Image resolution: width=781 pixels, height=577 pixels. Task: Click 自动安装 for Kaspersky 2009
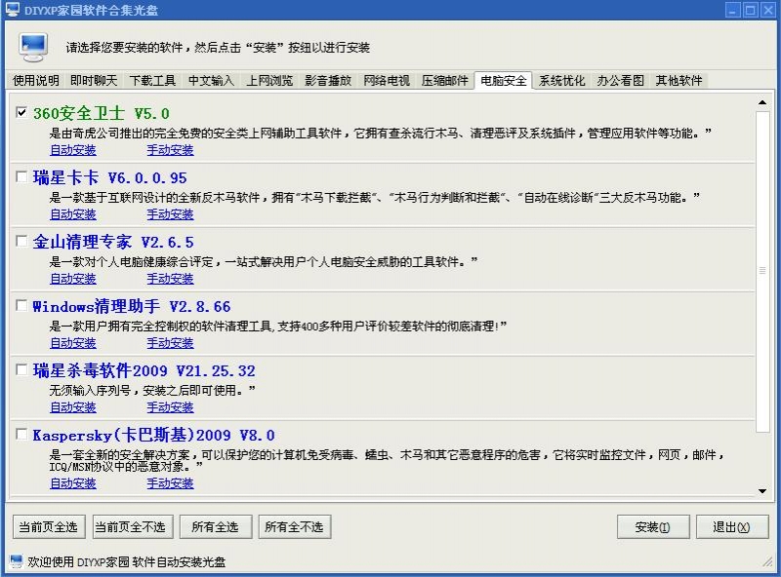click(73, 483)
